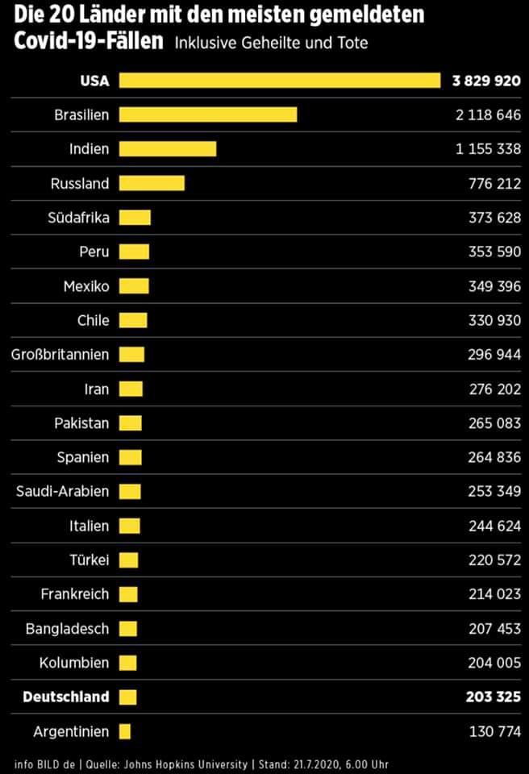529x774 pixels.
Task: Click the Argentinien yellow bar
Action: (x=124, y=731)
